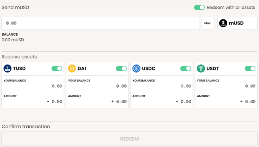Click the mUSD amount input field
This screenshot has height=147, width=259.
coord(100,23)
